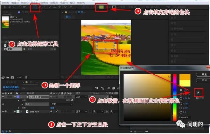Viewport: 210px width, 134px height.
Task: Select the G radio button in color dialog
Action: tap(181, 108)
